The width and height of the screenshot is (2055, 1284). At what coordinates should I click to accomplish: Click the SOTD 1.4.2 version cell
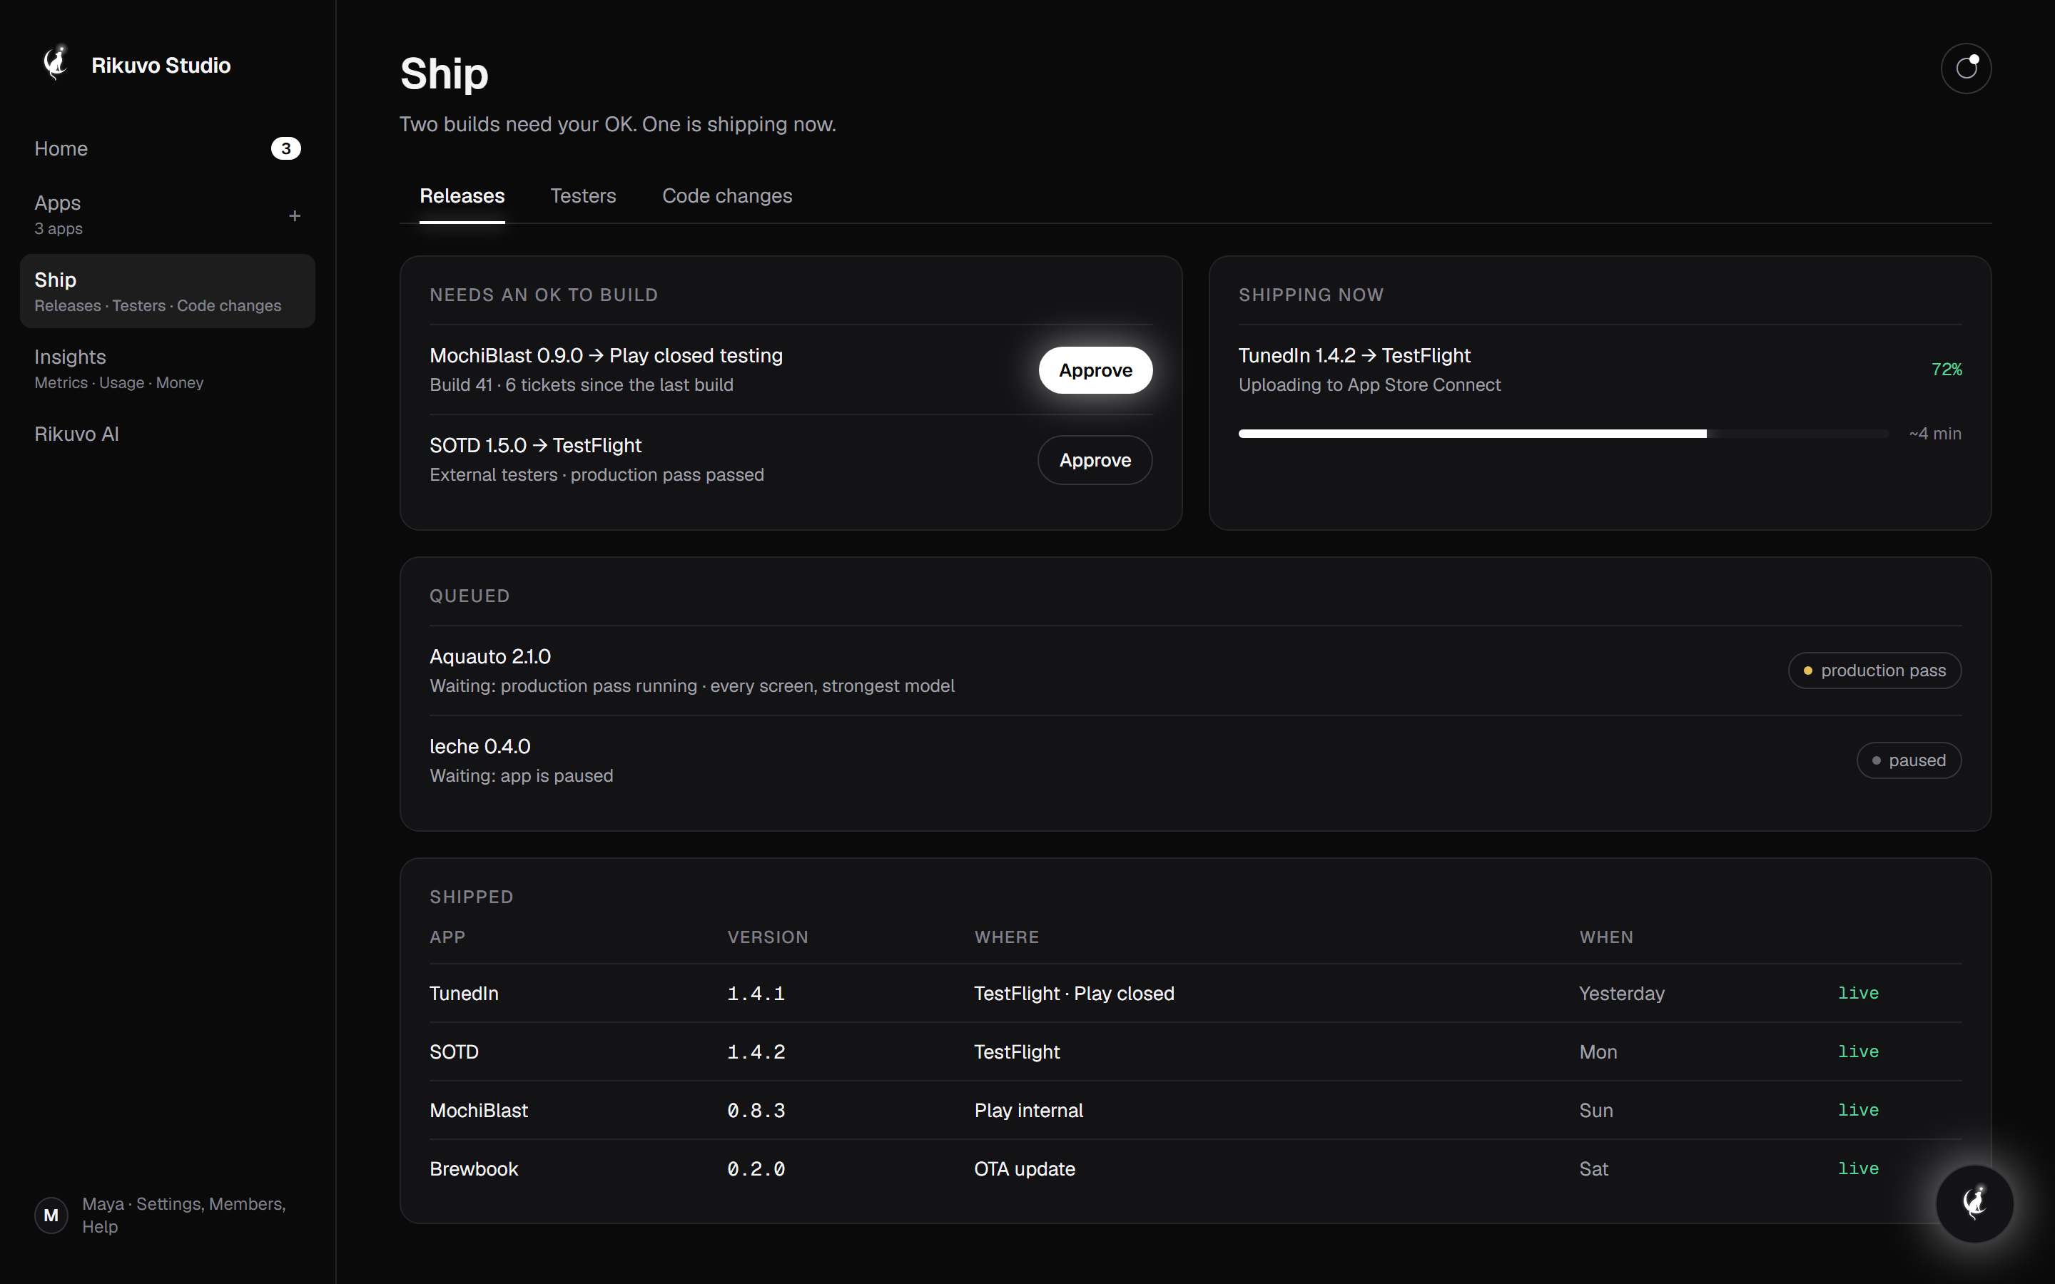pyautogui.click(x=756, y=1052)
